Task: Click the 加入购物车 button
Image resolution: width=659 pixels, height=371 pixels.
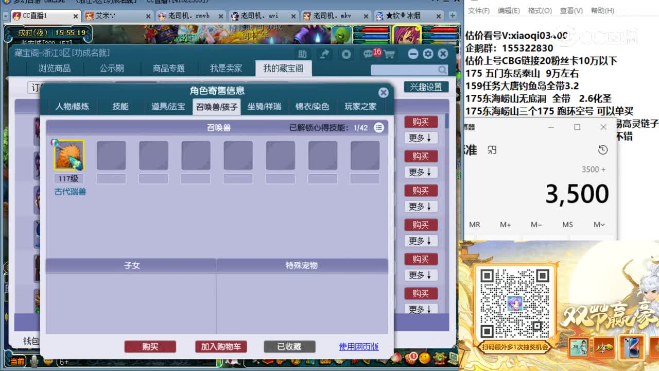Action: (x=221, y=347)
